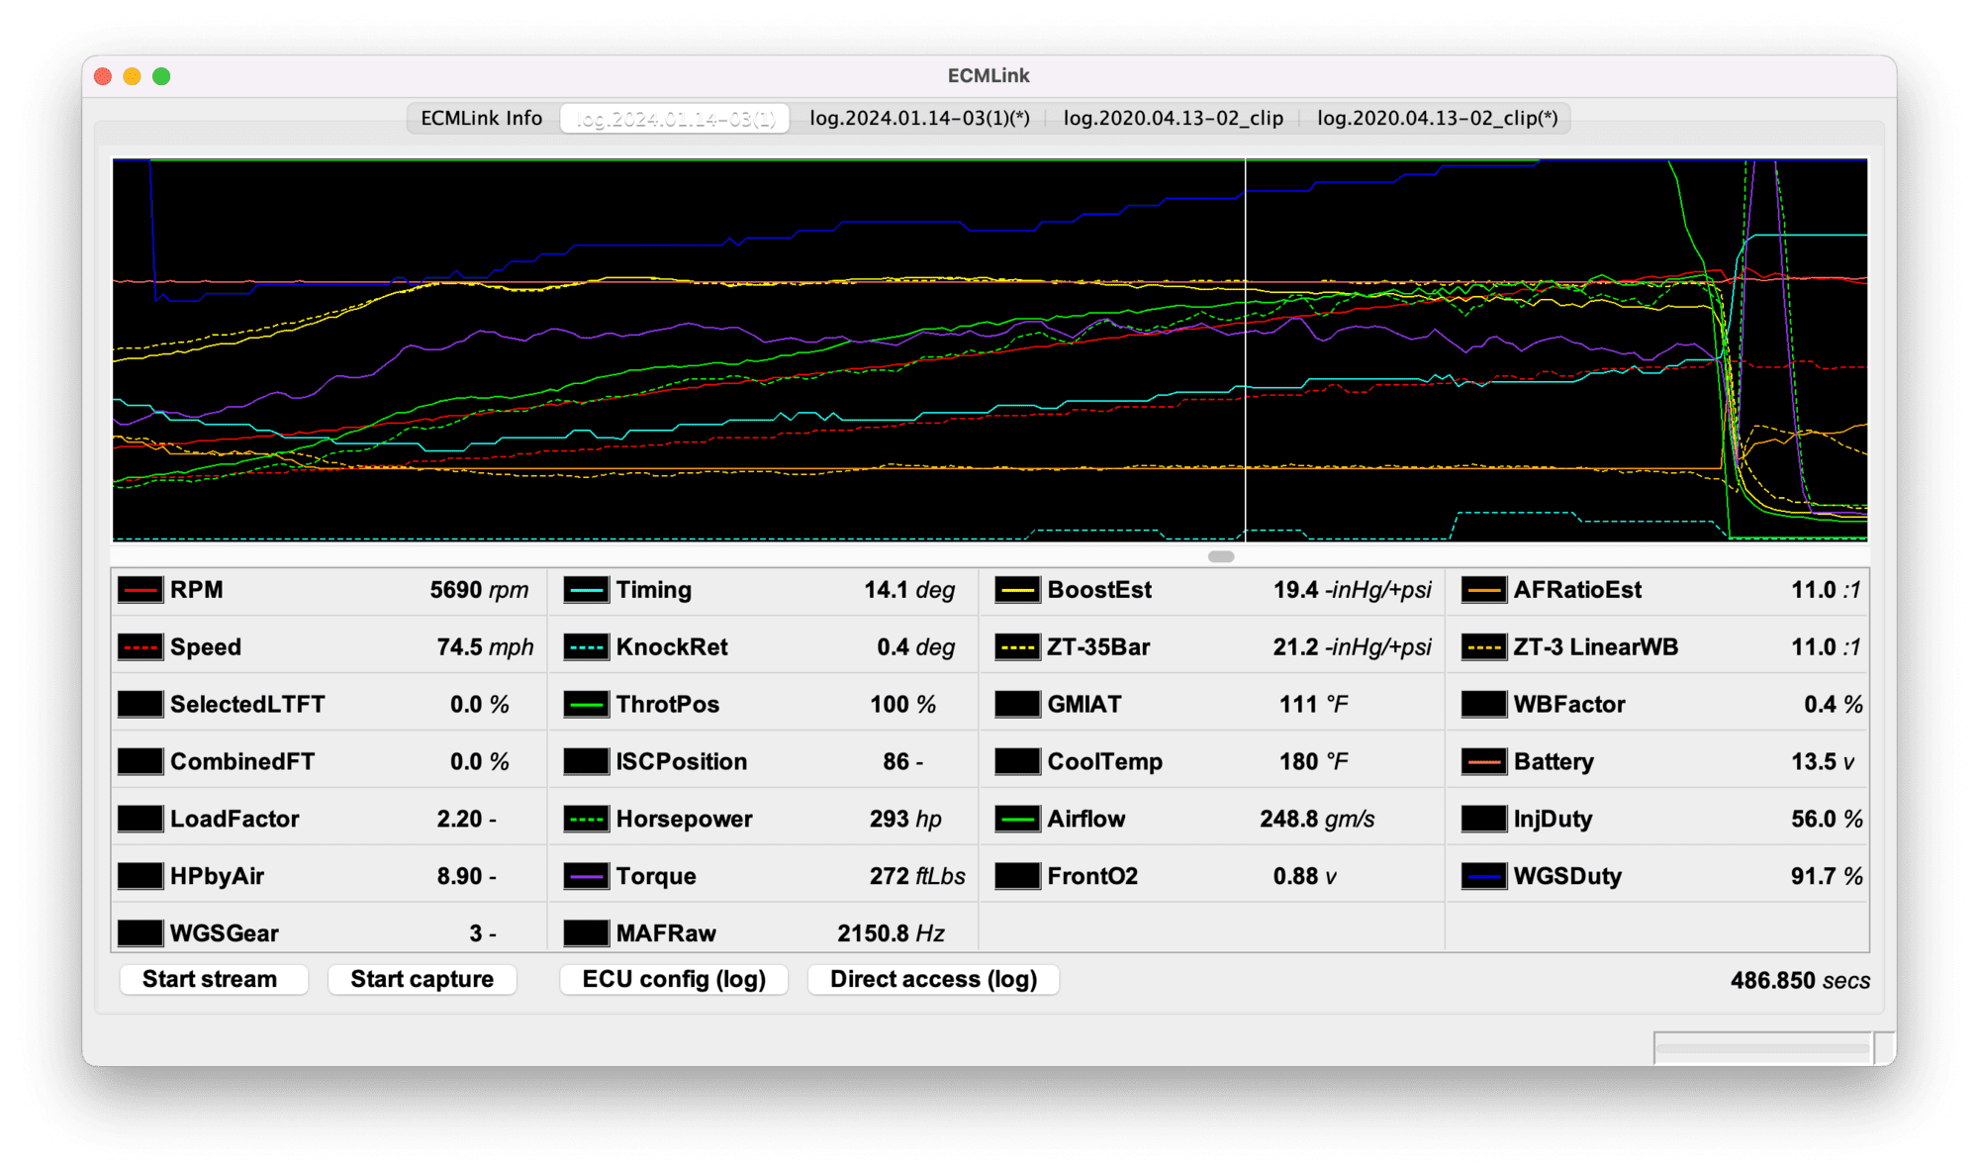Click the AFRatioEst orange swatch
Screen dimensions: 1979x1175
pyautogui.click(x=1484, y=590)
